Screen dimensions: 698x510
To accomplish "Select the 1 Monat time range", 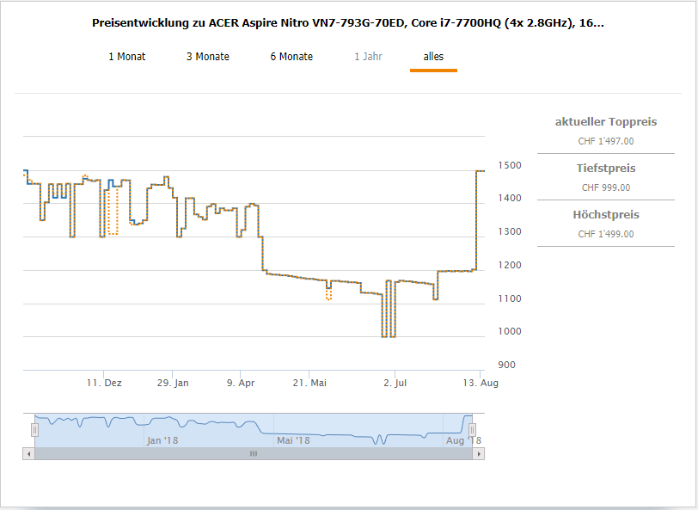I will point(126,57).
